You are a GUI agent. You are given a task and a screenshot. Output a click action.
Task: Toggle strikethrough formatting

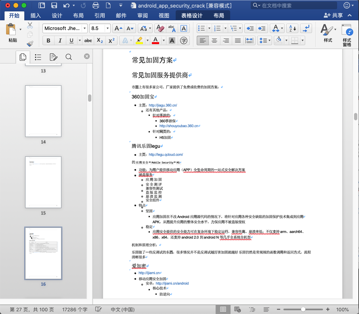pos(88,41)
